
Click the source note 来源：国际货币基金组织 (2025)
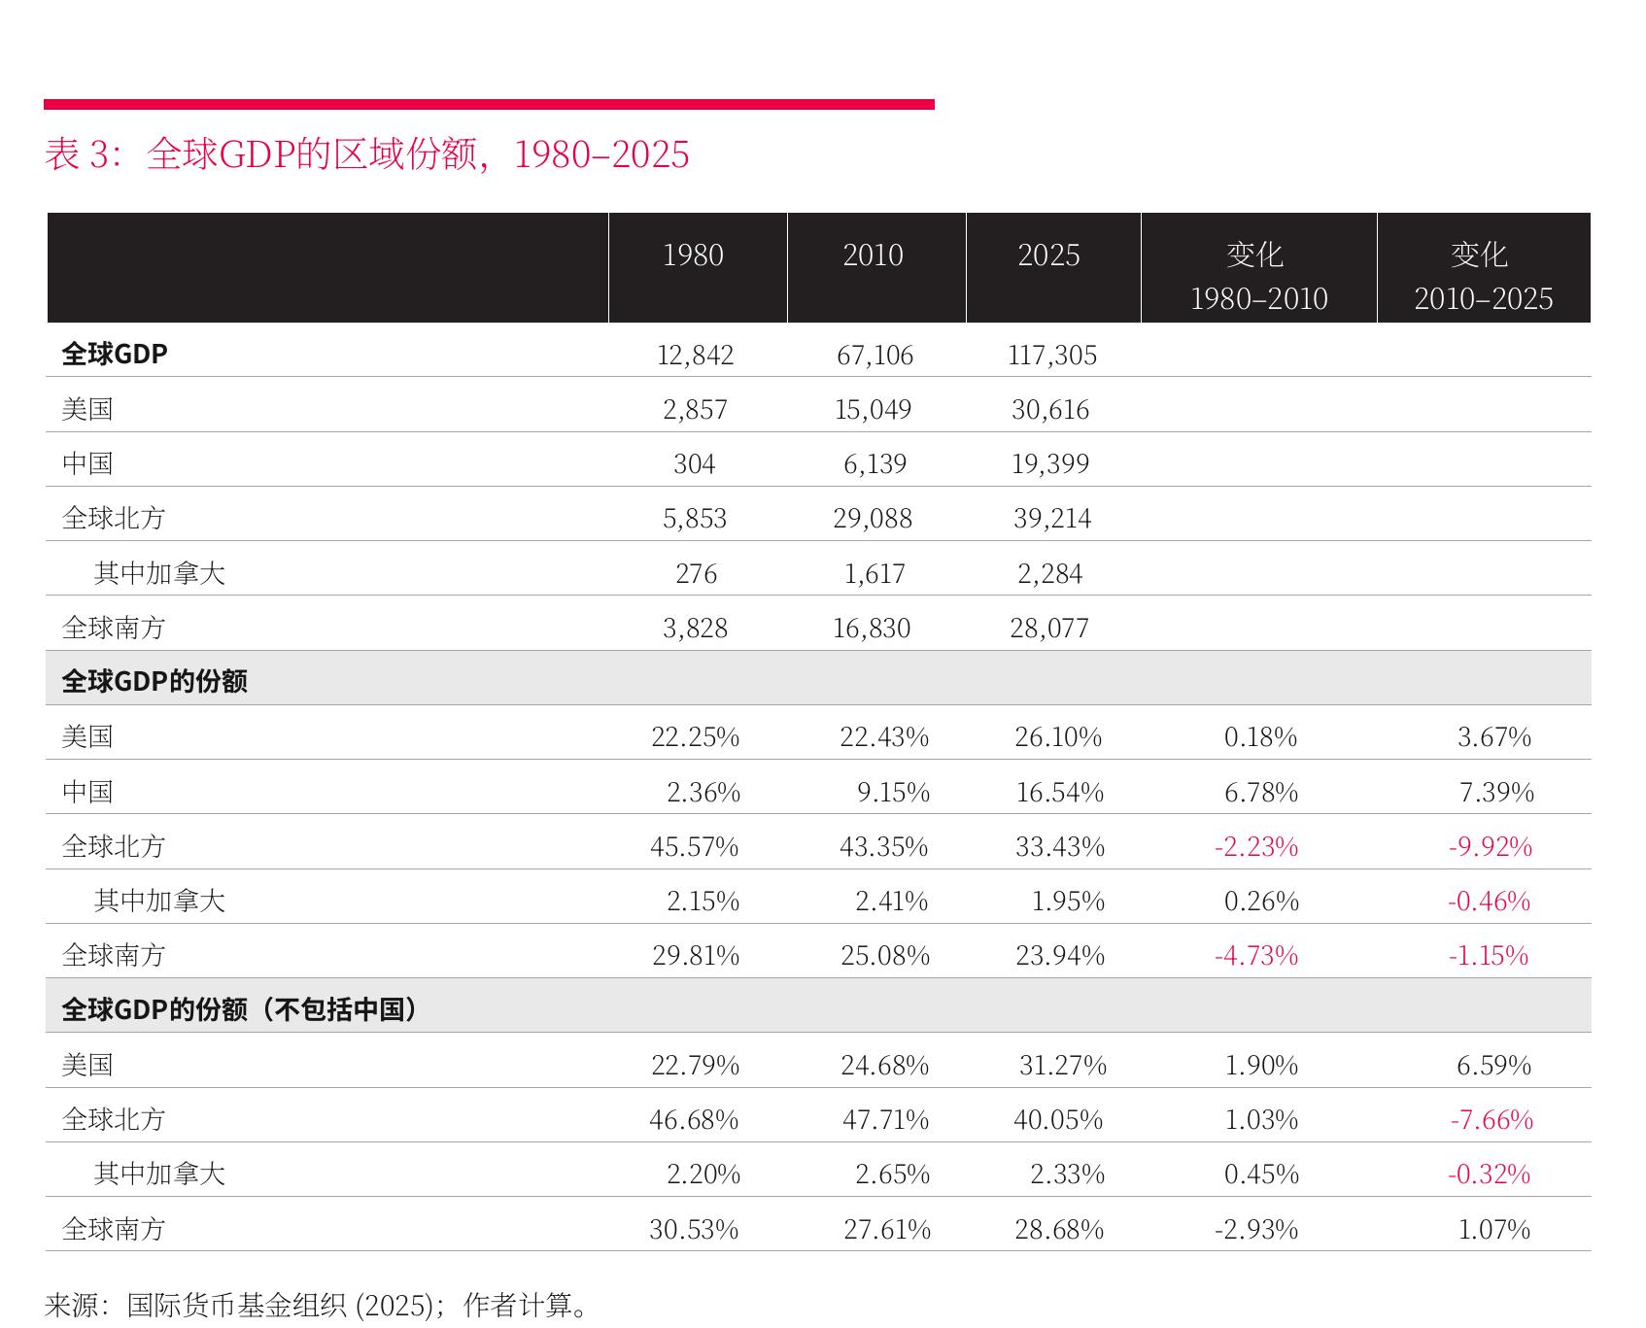pyautogui.click(x=238, y=1306)
